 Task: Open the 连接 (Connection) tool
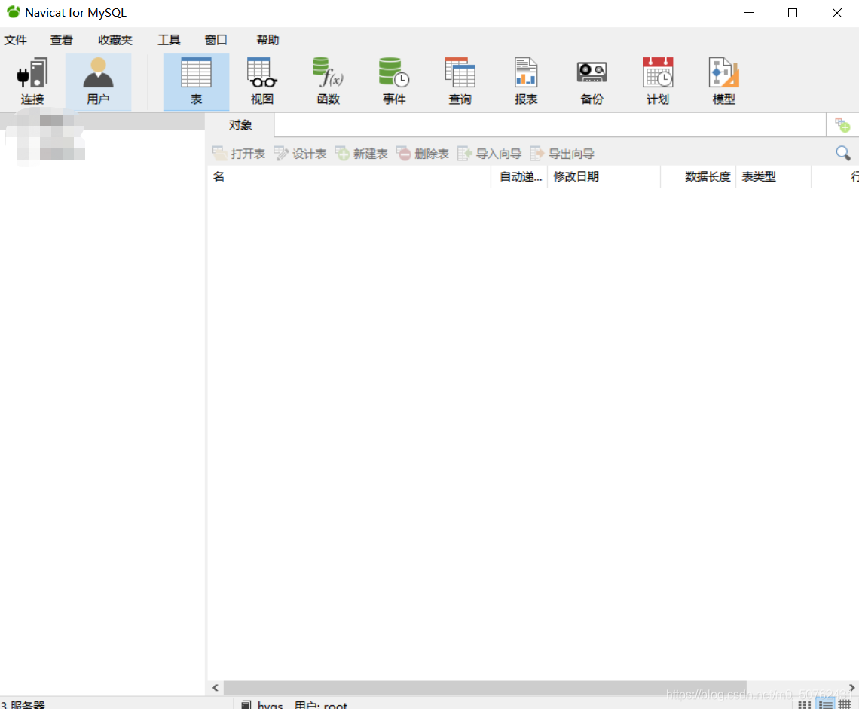[32, 81]
